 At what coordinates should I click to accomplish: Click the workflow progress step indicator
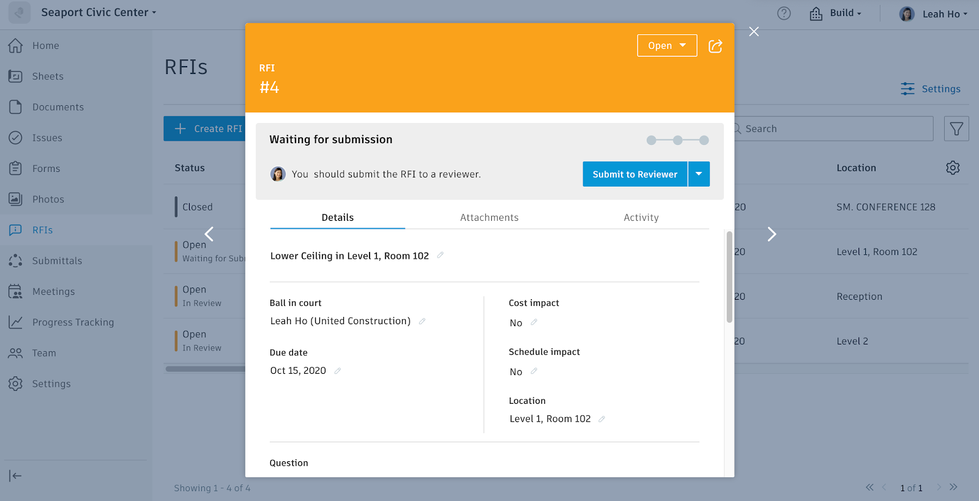678,140
